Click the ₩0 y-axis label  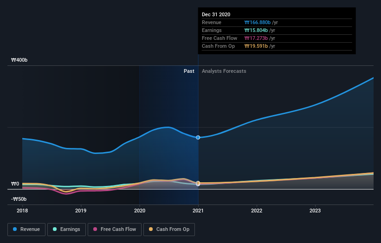coord(15,184)
